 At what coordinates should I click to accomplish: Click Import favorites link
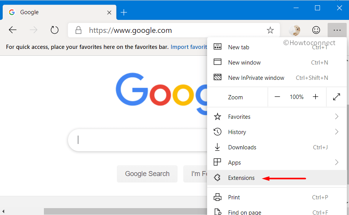click(189, 47)
